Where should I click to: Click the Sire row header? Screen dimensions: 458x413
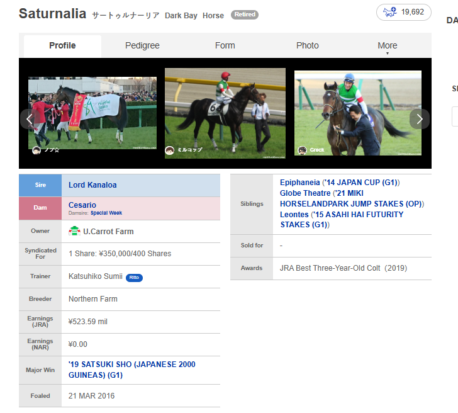point(40,185)
